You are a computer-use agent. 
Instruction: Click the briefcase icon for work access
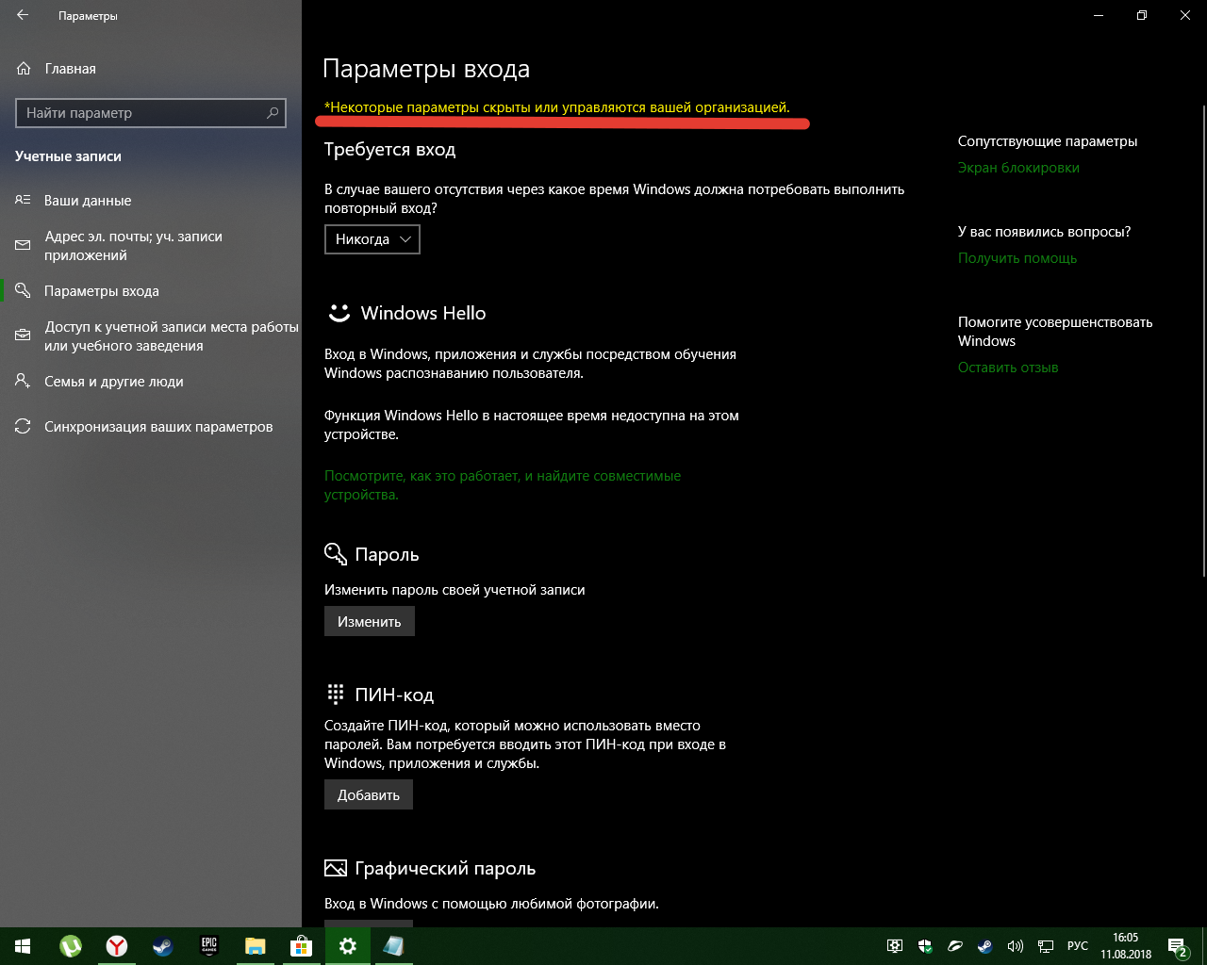point(23,336)
